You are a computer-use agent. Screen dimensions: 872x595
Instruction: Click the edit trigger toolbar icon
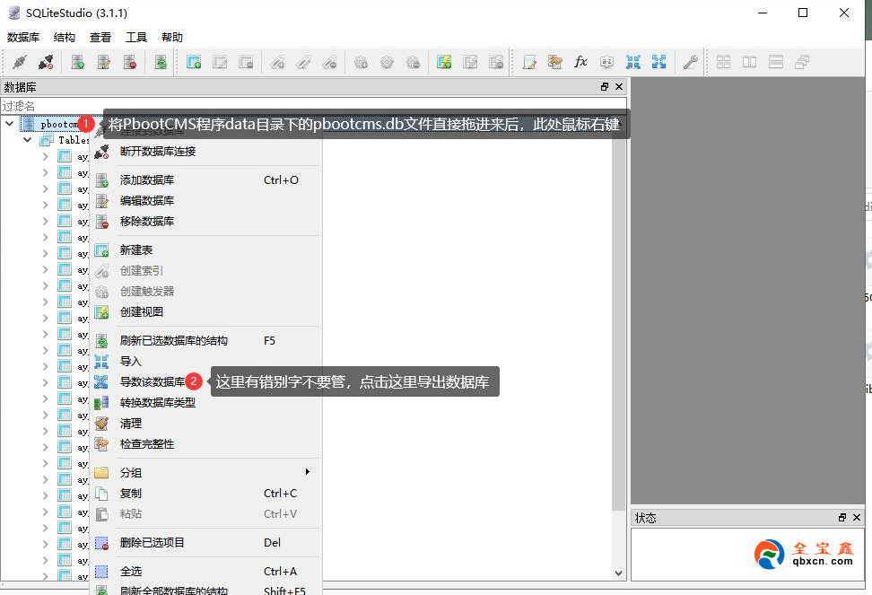[387, 62]
